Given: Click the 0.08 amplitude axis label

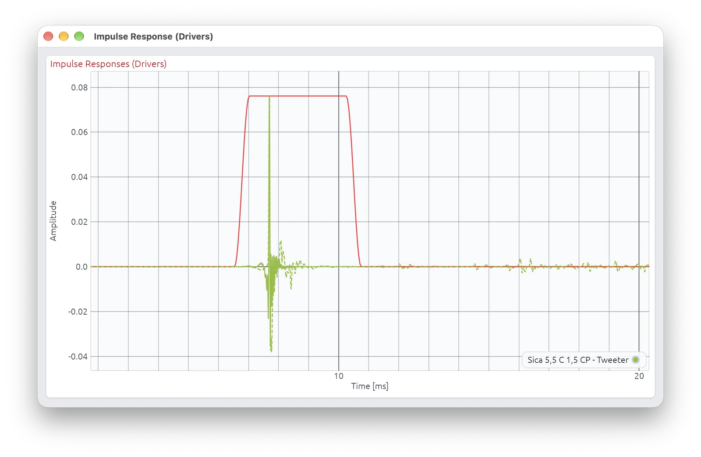Looking at the screenshot, I should (x=79, y=88).
